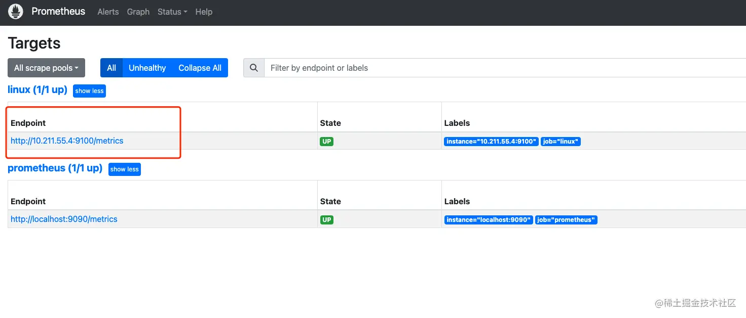Viewport: 746px width, 318px height.
Task: Click the instance="localhost:9090" label badge
Action: click(489, 220)
